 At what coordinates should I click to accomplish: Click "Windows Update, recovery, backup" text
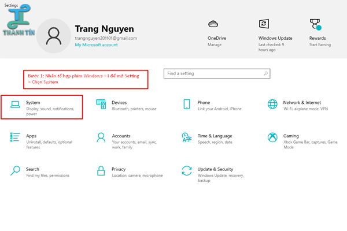click(221, 178)
